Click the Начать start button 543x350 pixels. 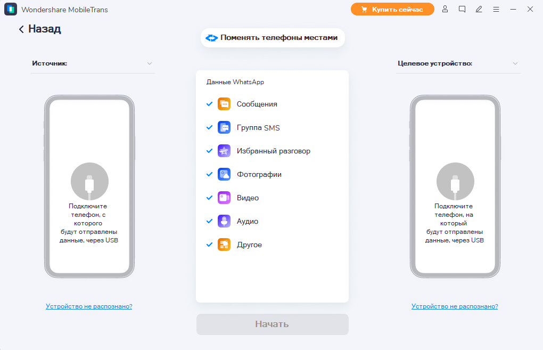(273, 324)
